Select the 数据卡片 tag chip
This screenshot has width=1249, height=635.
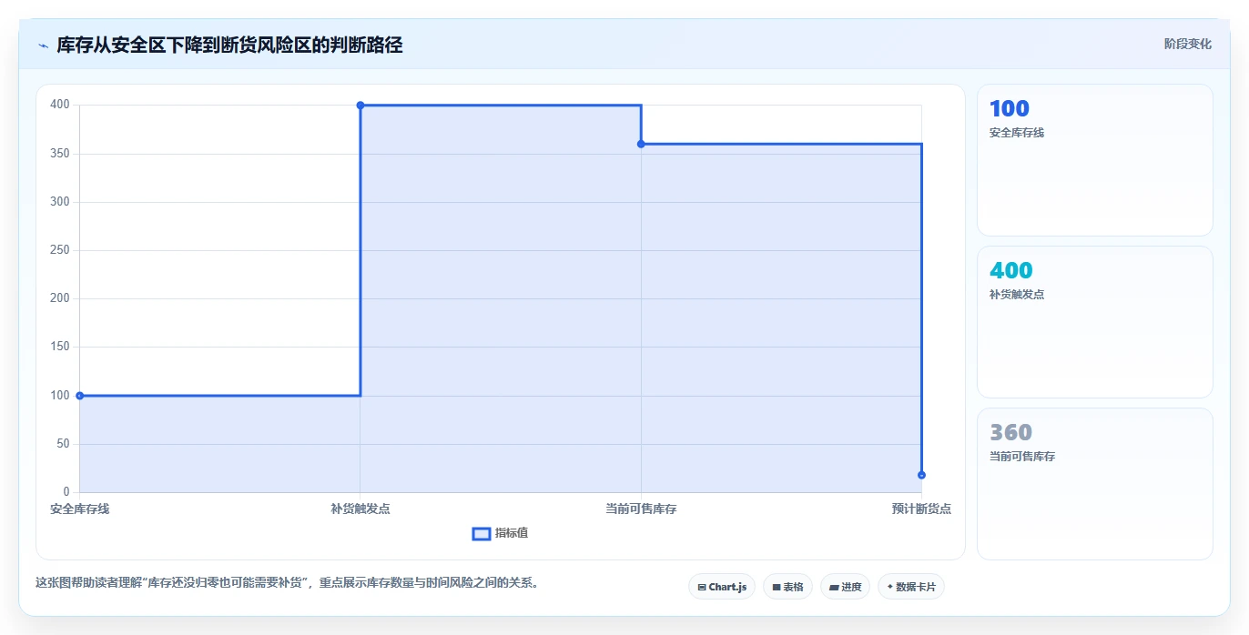click(x=911, y=587)
